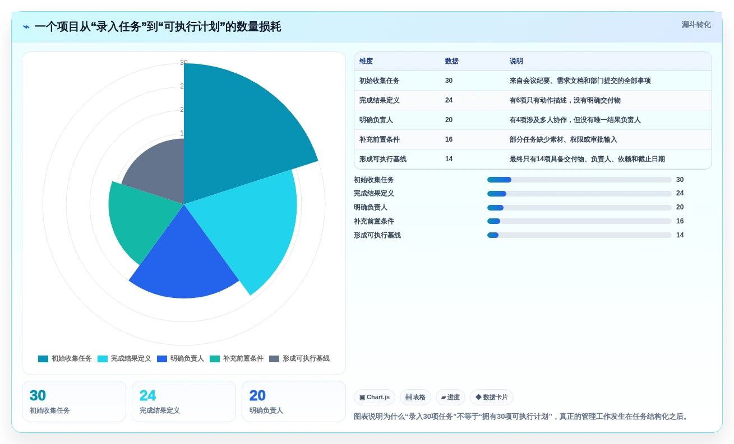Click description 有6项只有动作描述，没有明确交付物
This screenshot has width=734, height=444.
(565, 100)
